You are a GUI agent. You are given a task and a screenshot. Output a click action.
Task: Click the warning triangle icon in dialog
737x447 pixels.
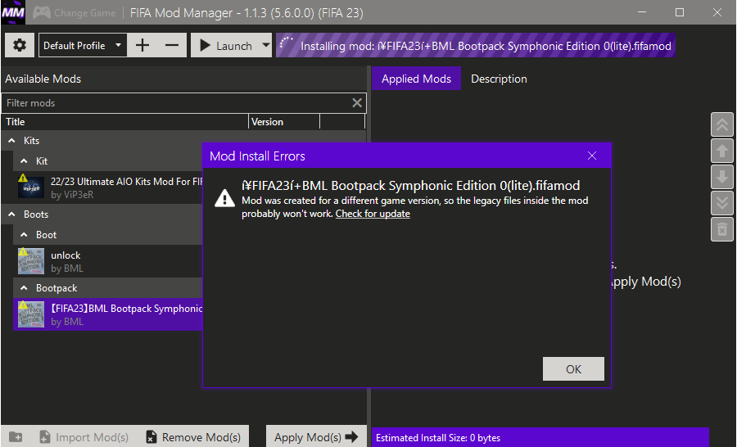(x=224, y=198)
